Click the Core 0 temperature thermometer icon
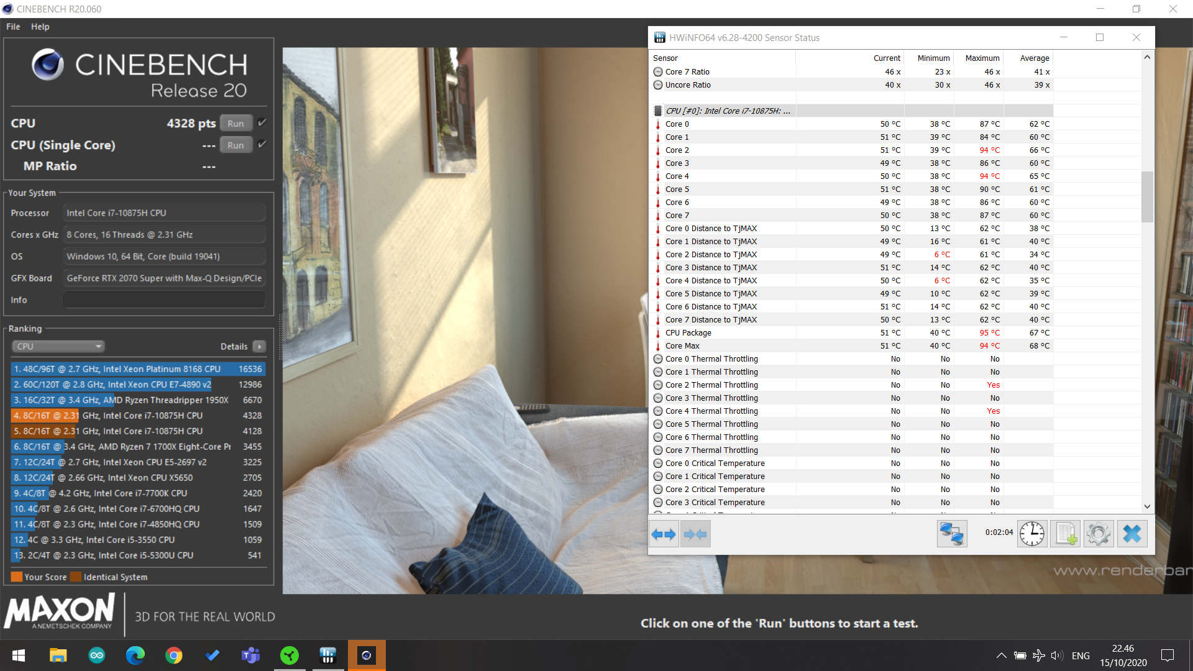This screenshot has width=1193, height=671. 658,124
